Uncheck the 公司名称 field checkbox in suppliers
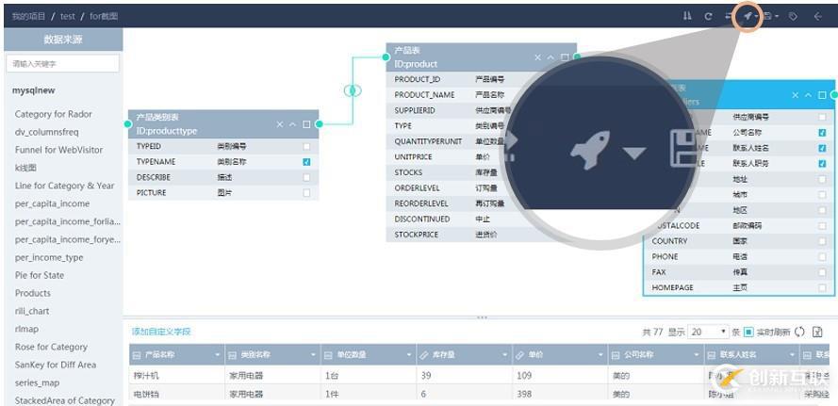838x406 pixels. [822, 133]
